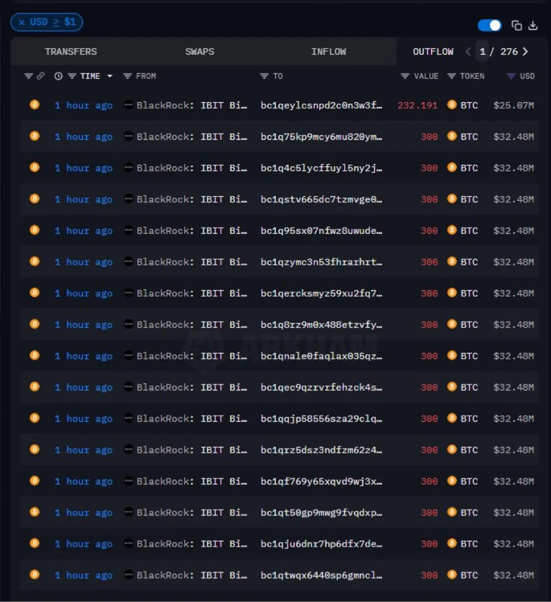Viewport: 551px width, 602px height.
Task: Click the $25.07M USD amount
Action: (x=514, y=105)
